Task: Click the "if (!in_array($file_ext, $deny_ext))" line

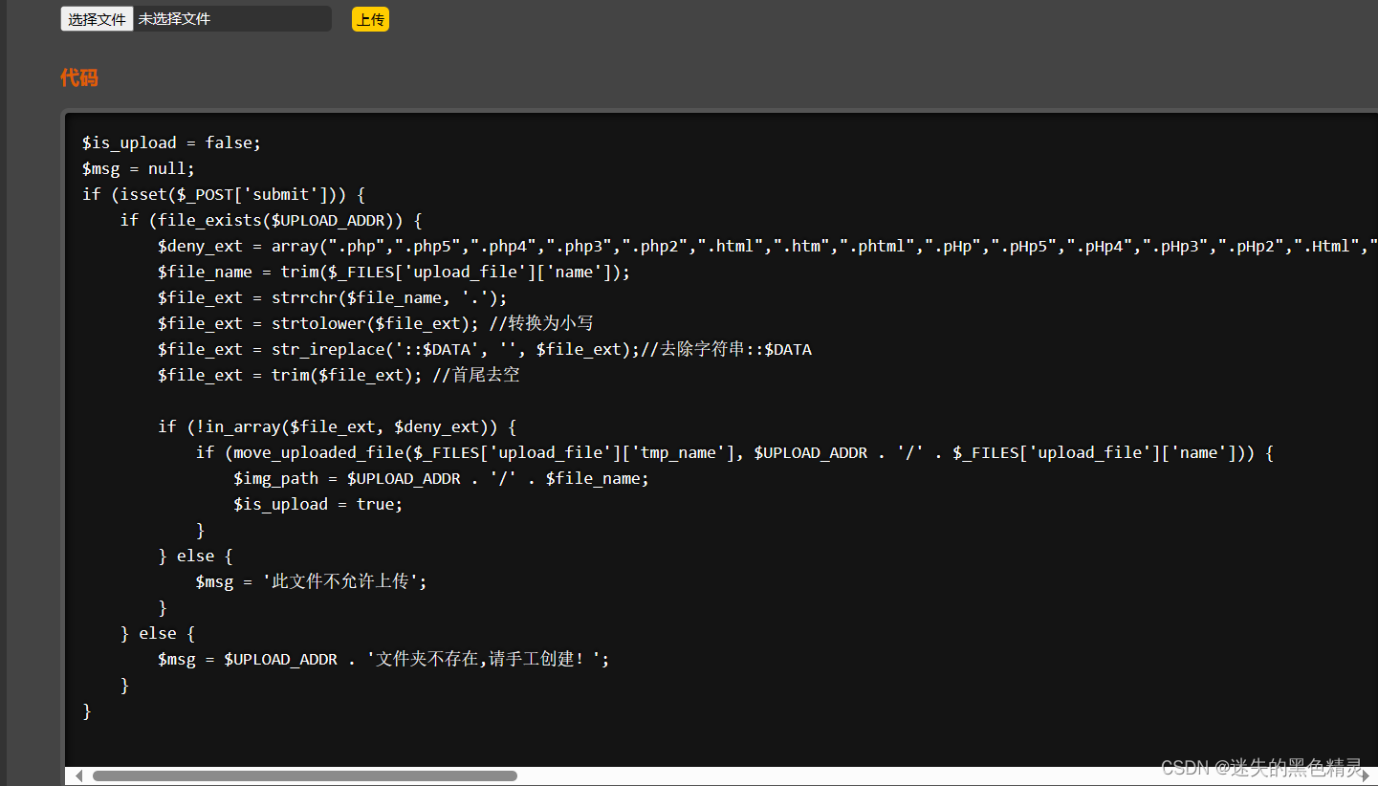Action: click(x=338, y=426)
